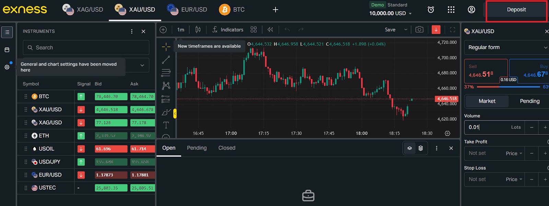
Task: Close the Instruments panel
Action: tap(143, 31)
